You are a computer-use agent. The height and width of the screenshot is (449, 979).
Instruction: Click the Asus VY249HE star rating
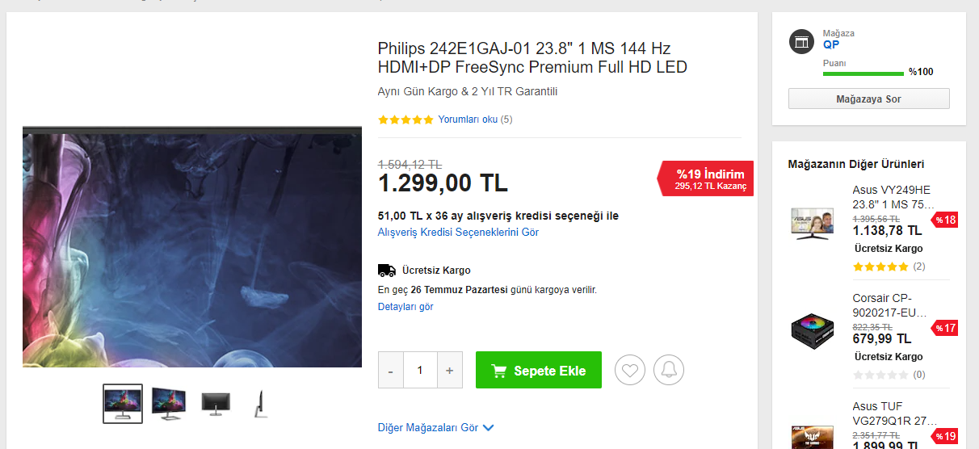[x=880, y=266]
